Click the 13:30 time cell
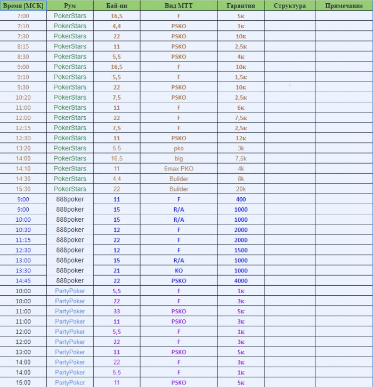This screenshot has height=387, width=373. (23, 270)
